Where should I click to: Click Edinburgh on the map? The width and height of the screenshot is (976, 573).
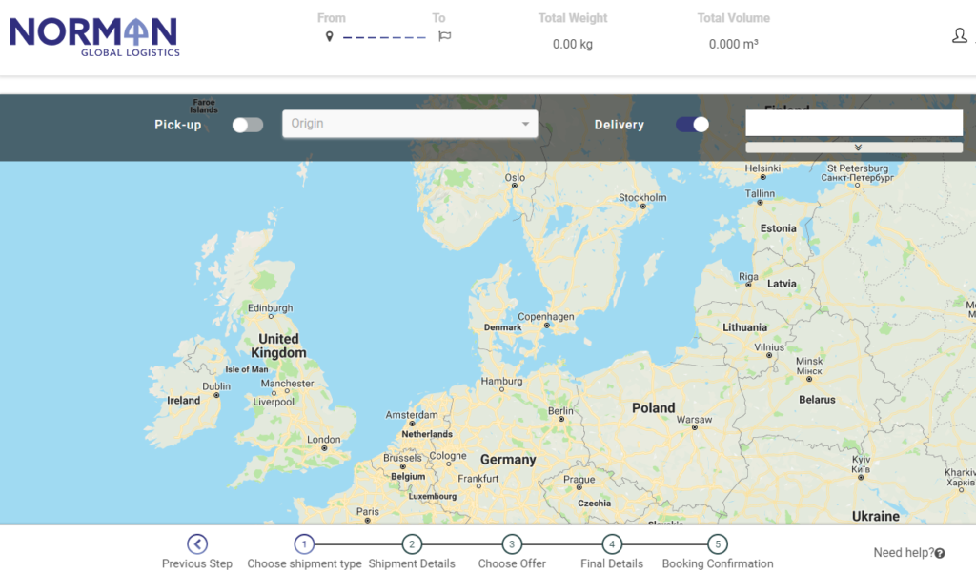[270, 308]
